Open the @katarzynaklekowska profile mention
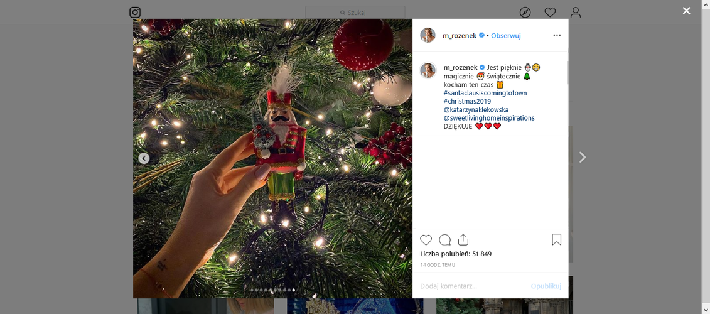 click(x=476, y=110)
